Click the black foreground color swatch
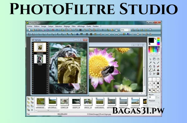This screenshot has width=187, height=123. [x=151, y=40]
